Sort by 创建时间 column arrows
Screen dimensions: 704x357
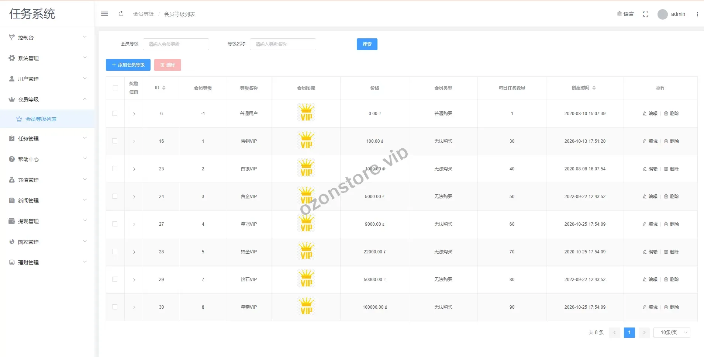(594, 88)
